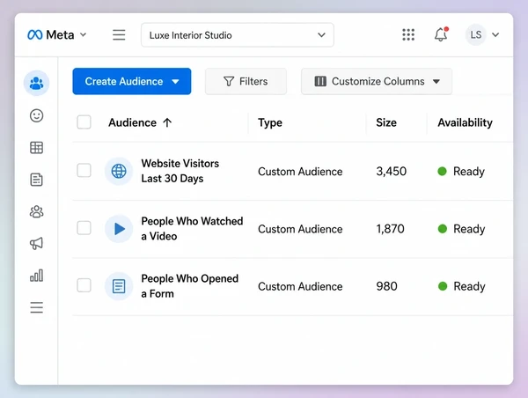This screenshot has height=398, width=528.
Task: Click the Meta infinity logo
Action: point(34,34)
